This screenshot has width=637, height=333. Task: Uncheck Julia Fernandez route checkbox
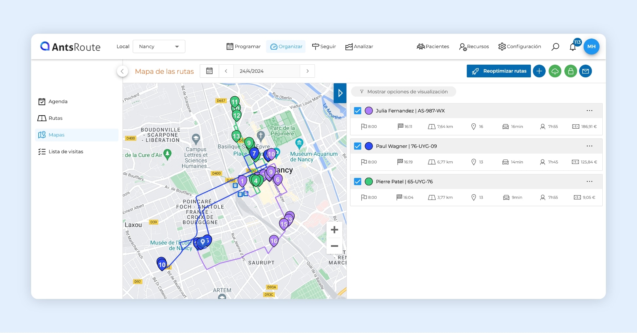tap(357, 111)
